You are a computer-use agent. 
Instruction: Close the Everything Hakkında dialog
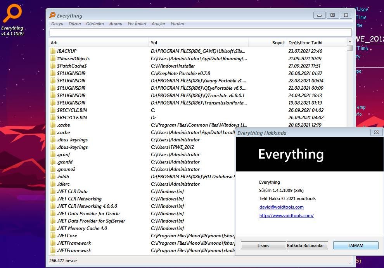(x=376, y=132)
